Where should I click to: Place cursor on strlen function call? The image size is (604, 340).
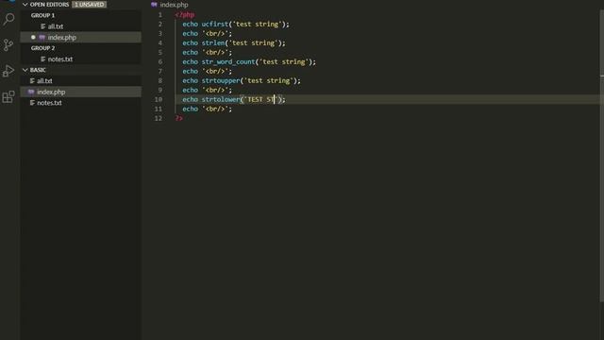click(213, 42)
